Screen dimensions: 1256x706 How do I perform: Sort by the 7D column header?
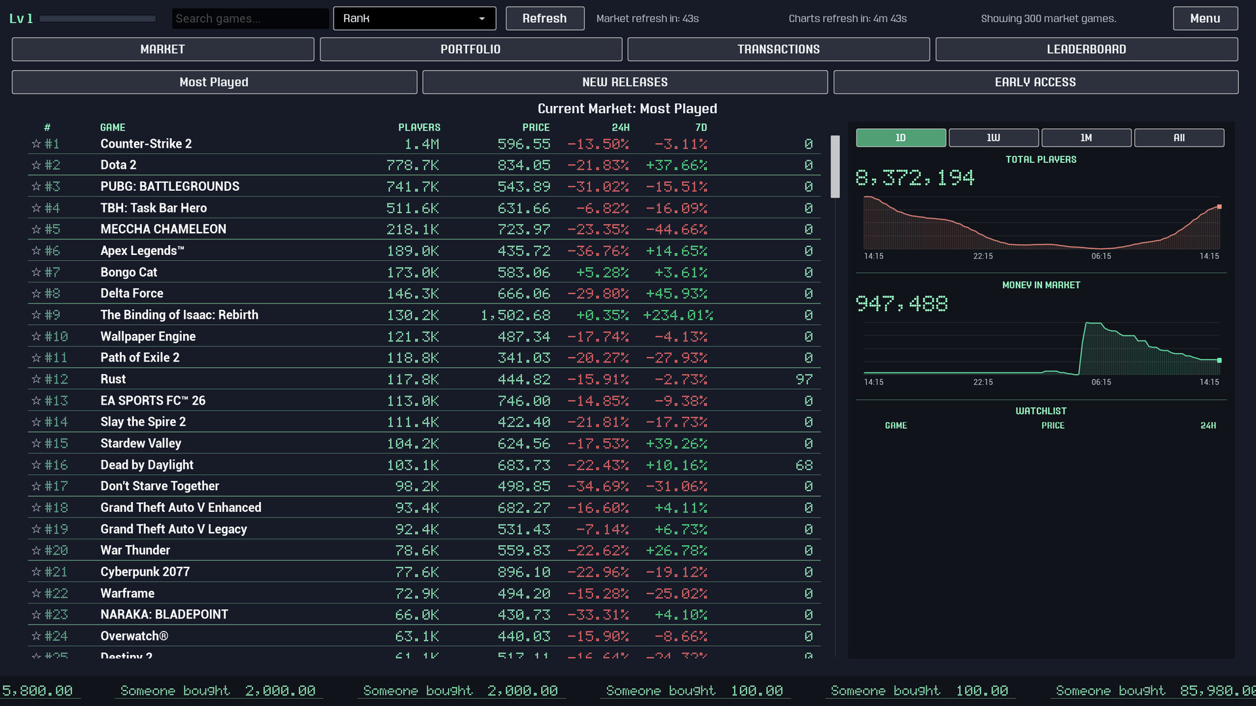click(701, 127)
